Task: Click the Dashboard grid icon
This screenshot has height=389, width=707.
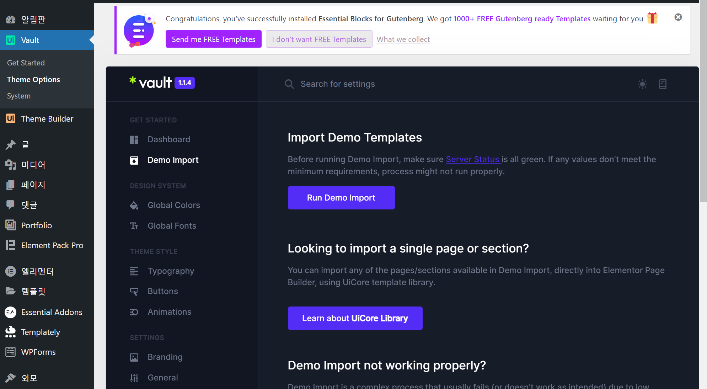Action: pos(134,140)
